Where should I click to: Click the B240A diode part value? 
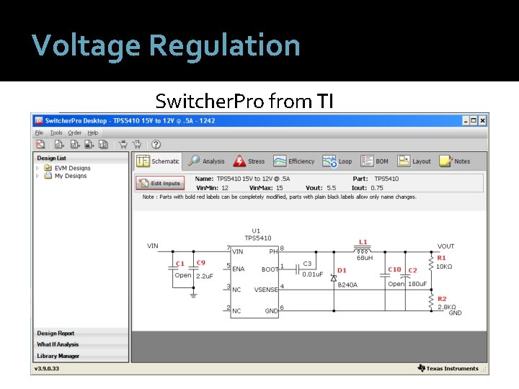(x=347, y=285)
